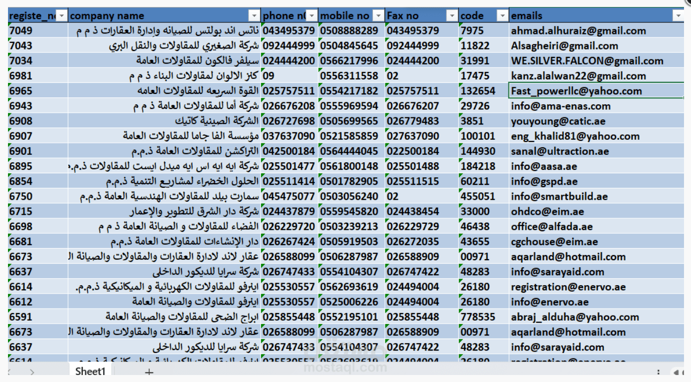Open the filter dropdown on the mobile no column
Image resolution: width=691 pixels, height=382 pixels.
click(x=378, y=15)
